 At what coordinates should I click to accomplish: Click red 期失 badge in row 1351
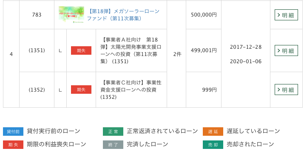coord(81,50)
